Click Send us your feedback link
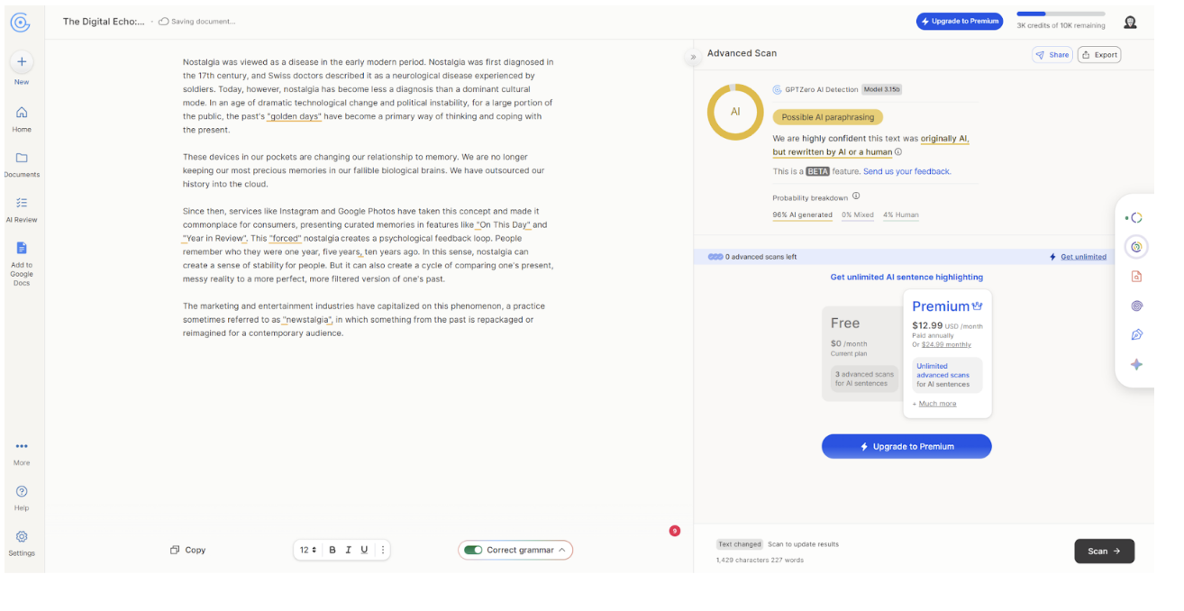Image resolution: width=1184 pixels, height=611 pixels. pyautogui.click(x=906, y=171)
